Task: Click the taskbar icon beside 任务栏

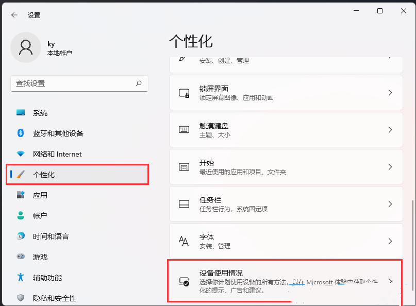Action: coord(184,204)
